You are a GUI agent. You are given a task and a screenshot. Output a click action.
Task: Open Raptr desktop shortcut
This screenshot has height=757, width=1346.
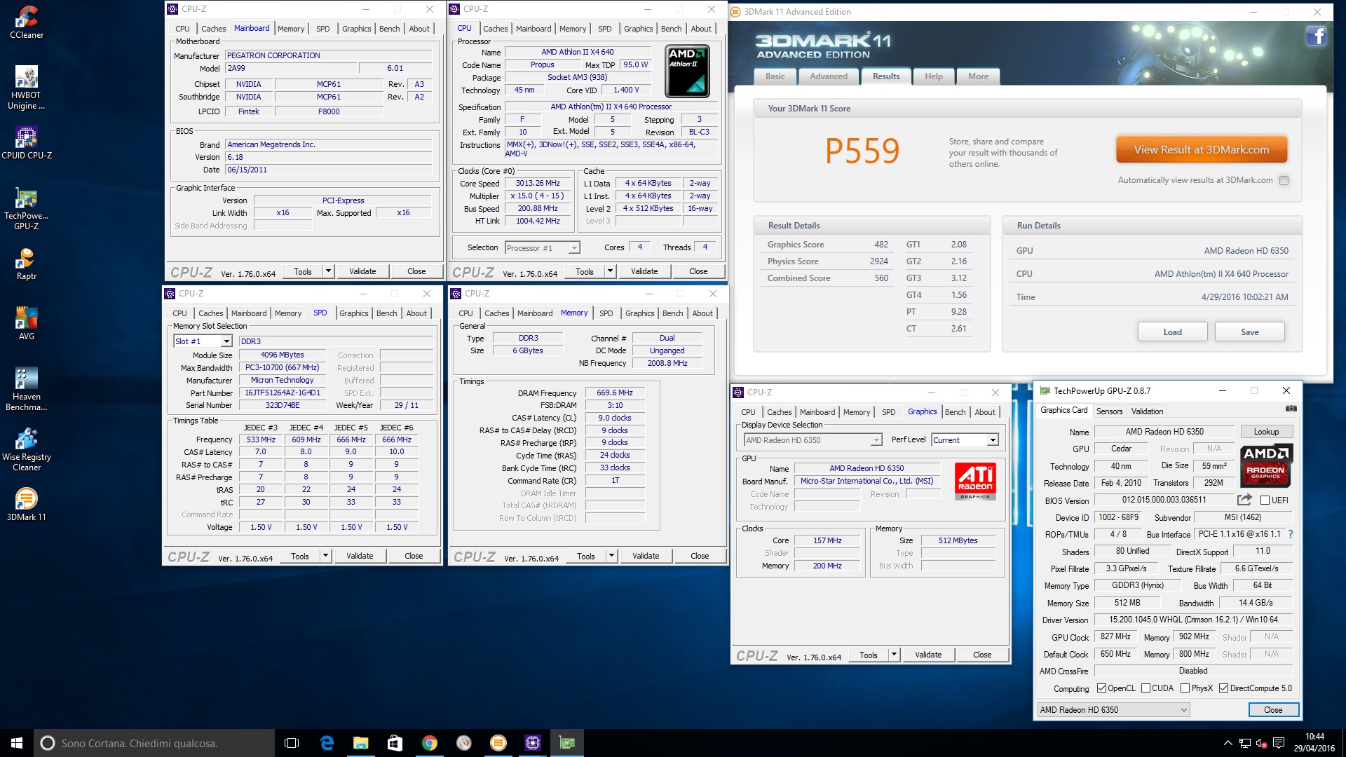click(27, 264)
